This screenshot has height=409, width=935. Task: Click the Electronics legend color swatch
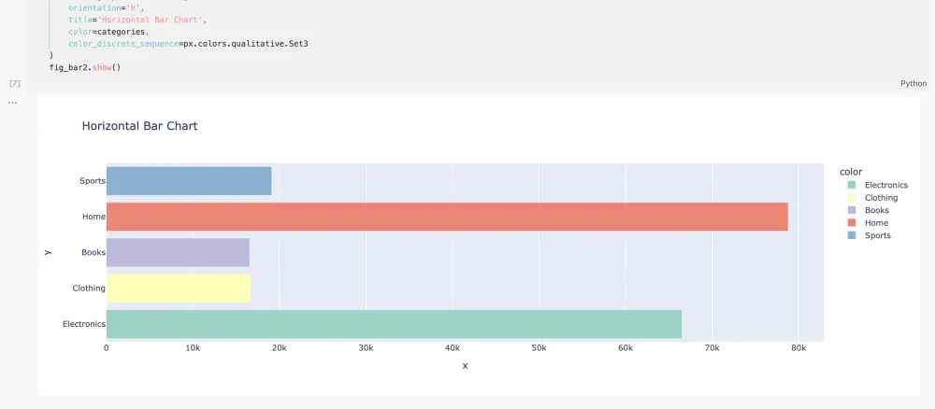tap(851, 185)
